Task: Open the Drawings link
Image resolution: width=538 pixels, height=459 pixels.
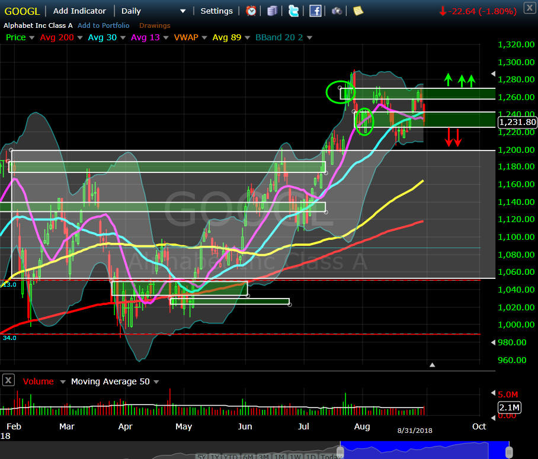Action: [155, 25]
